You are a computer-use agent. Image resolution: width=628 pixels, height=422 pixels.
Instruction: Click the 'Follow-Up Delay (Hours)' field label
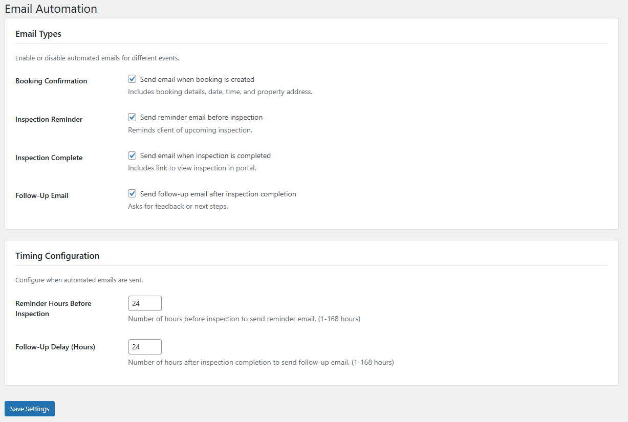[55, 347]
